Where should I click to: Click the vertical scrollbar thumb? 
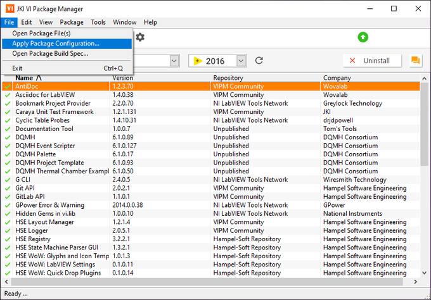pyautogui.click(x=425, y=124)
